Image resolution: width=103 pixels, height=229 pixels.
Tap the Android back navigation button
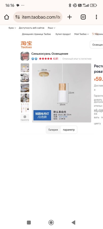pyautogui.click(x=73, y=222)
